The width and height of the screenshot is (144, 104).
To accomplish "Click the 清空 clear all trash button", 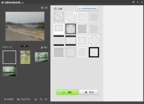I will tap(44, 47).
